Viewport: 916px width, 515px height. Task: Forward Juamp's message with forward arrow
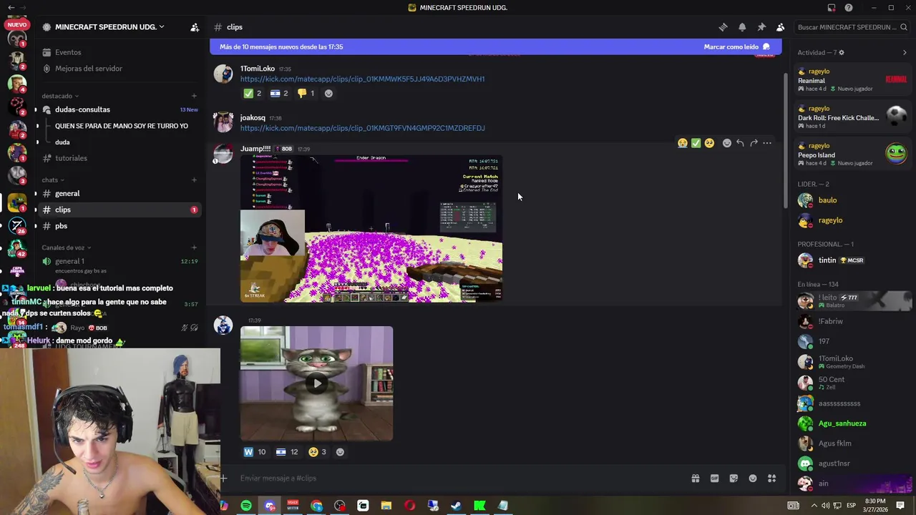[754, 143]
